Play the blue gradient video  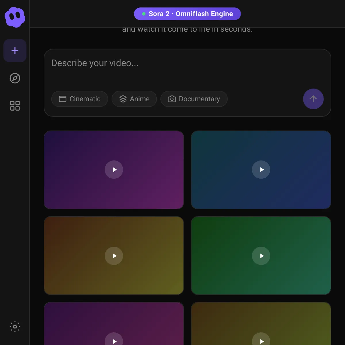[261, 170]
